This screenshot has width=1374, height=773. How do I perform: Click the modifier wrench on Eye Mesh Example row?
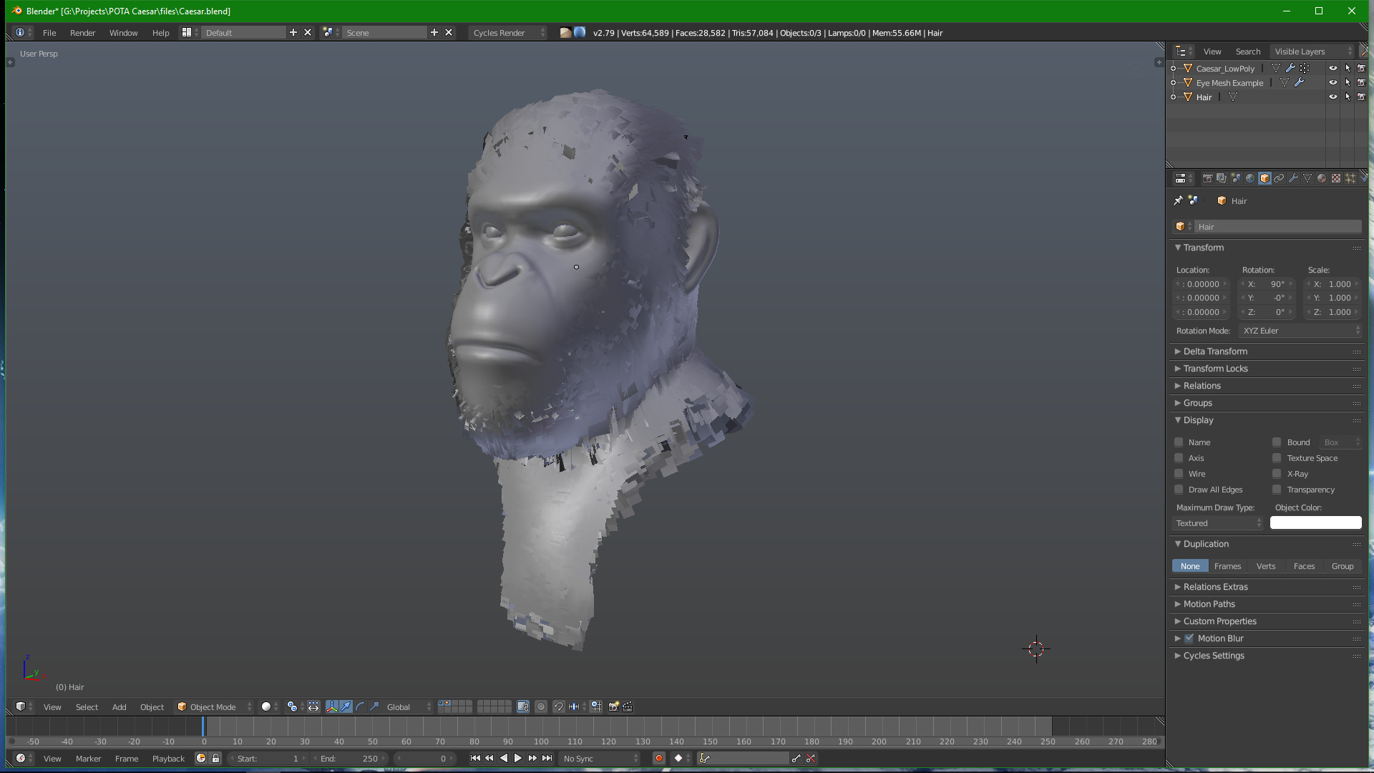pyautogui.click(x=1299, y=83)
